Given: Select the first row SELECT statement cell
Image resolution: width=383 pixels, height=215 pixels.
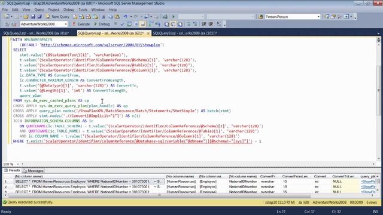Looking at the screenshot, I should coord(89,182).
